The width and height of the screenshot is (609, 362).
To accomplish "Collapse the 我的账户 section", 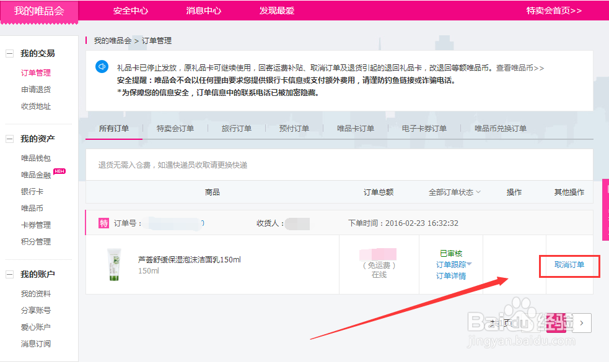I will click(10, 275).
